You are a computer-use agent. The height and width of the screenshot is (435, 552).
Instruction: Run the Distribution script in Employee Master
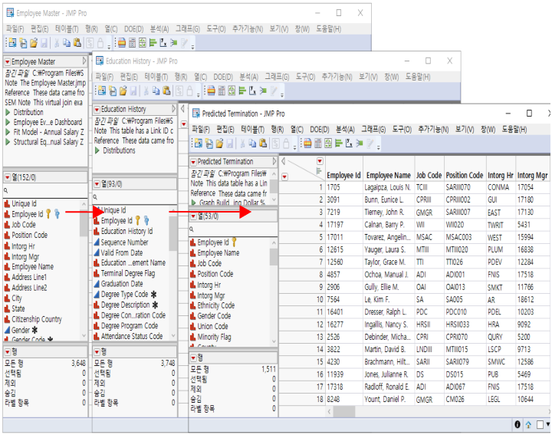(x=8, y=112)
